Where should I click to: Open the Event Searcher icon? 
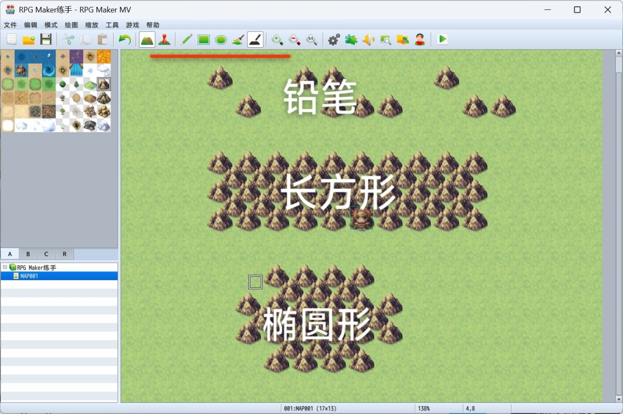point(385,39)
